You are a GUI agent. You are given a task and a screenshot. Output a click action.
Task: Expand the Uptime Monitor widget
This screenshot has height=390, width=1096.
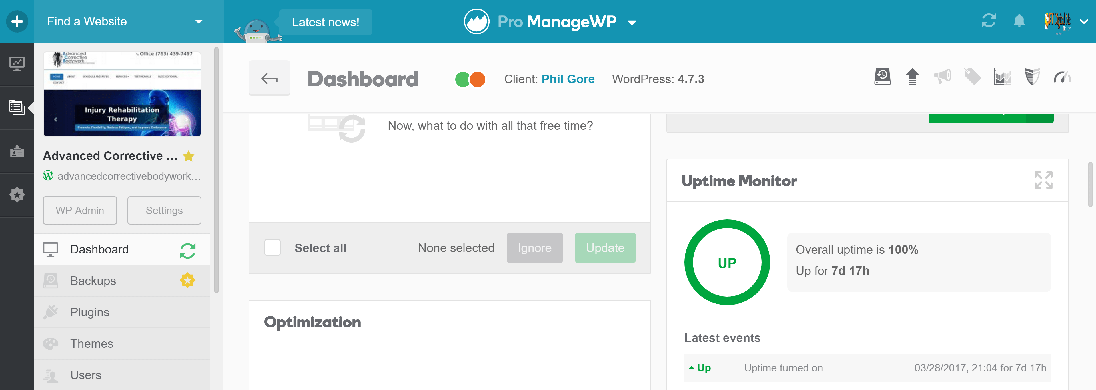(x=1043, y=180)
